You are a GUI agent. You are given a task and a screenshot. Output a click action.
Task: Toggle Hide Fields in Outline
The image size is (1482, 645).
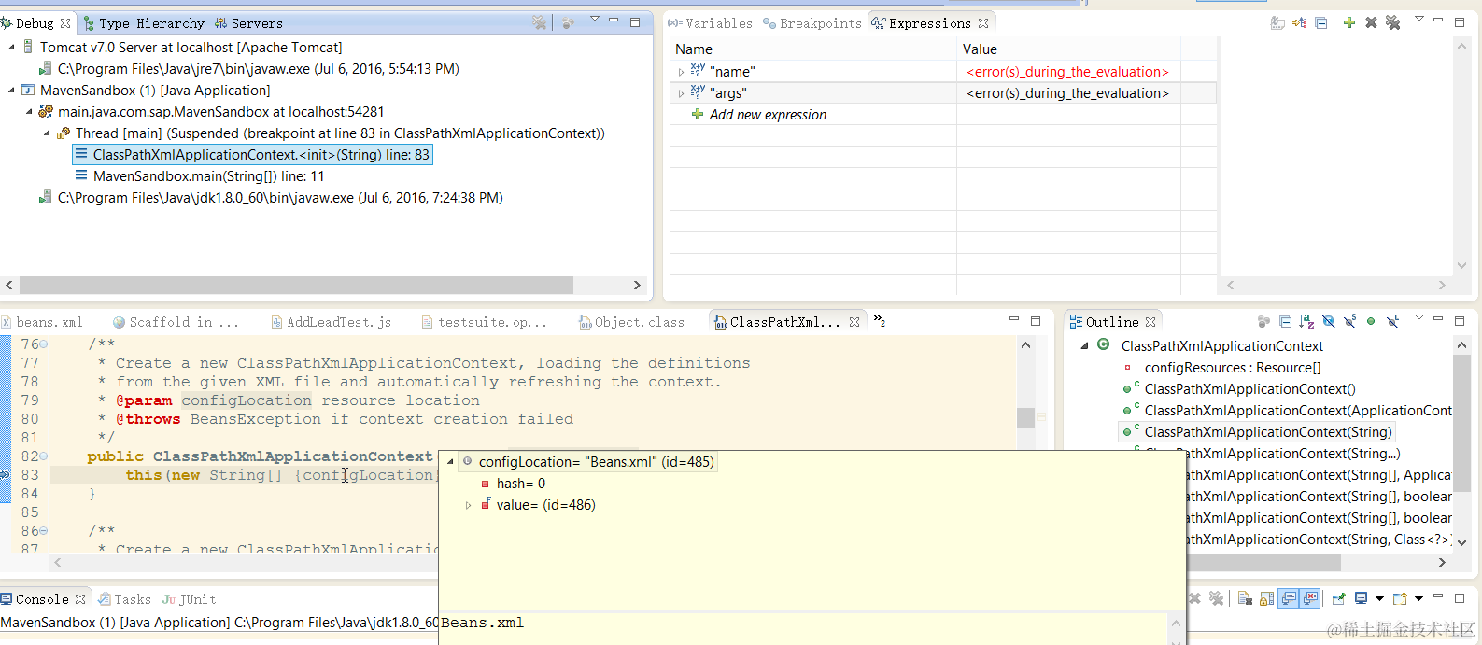[x=1328, y=322]
